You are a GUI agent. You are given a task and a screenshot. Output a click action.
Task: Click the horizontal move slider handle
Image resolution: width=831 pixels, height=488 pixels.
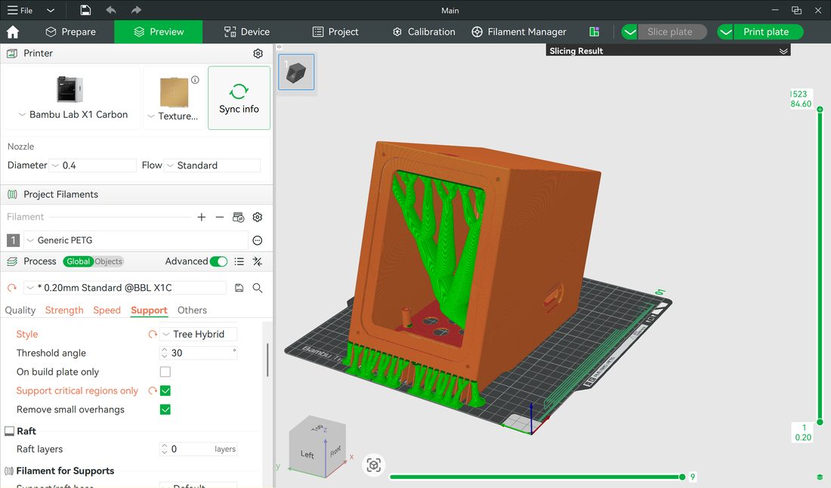(x=682, y=477)
